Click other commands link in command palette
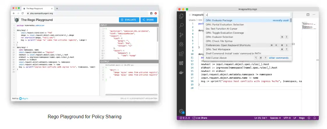This screenshot has height=129, width=327. [279, 58]
